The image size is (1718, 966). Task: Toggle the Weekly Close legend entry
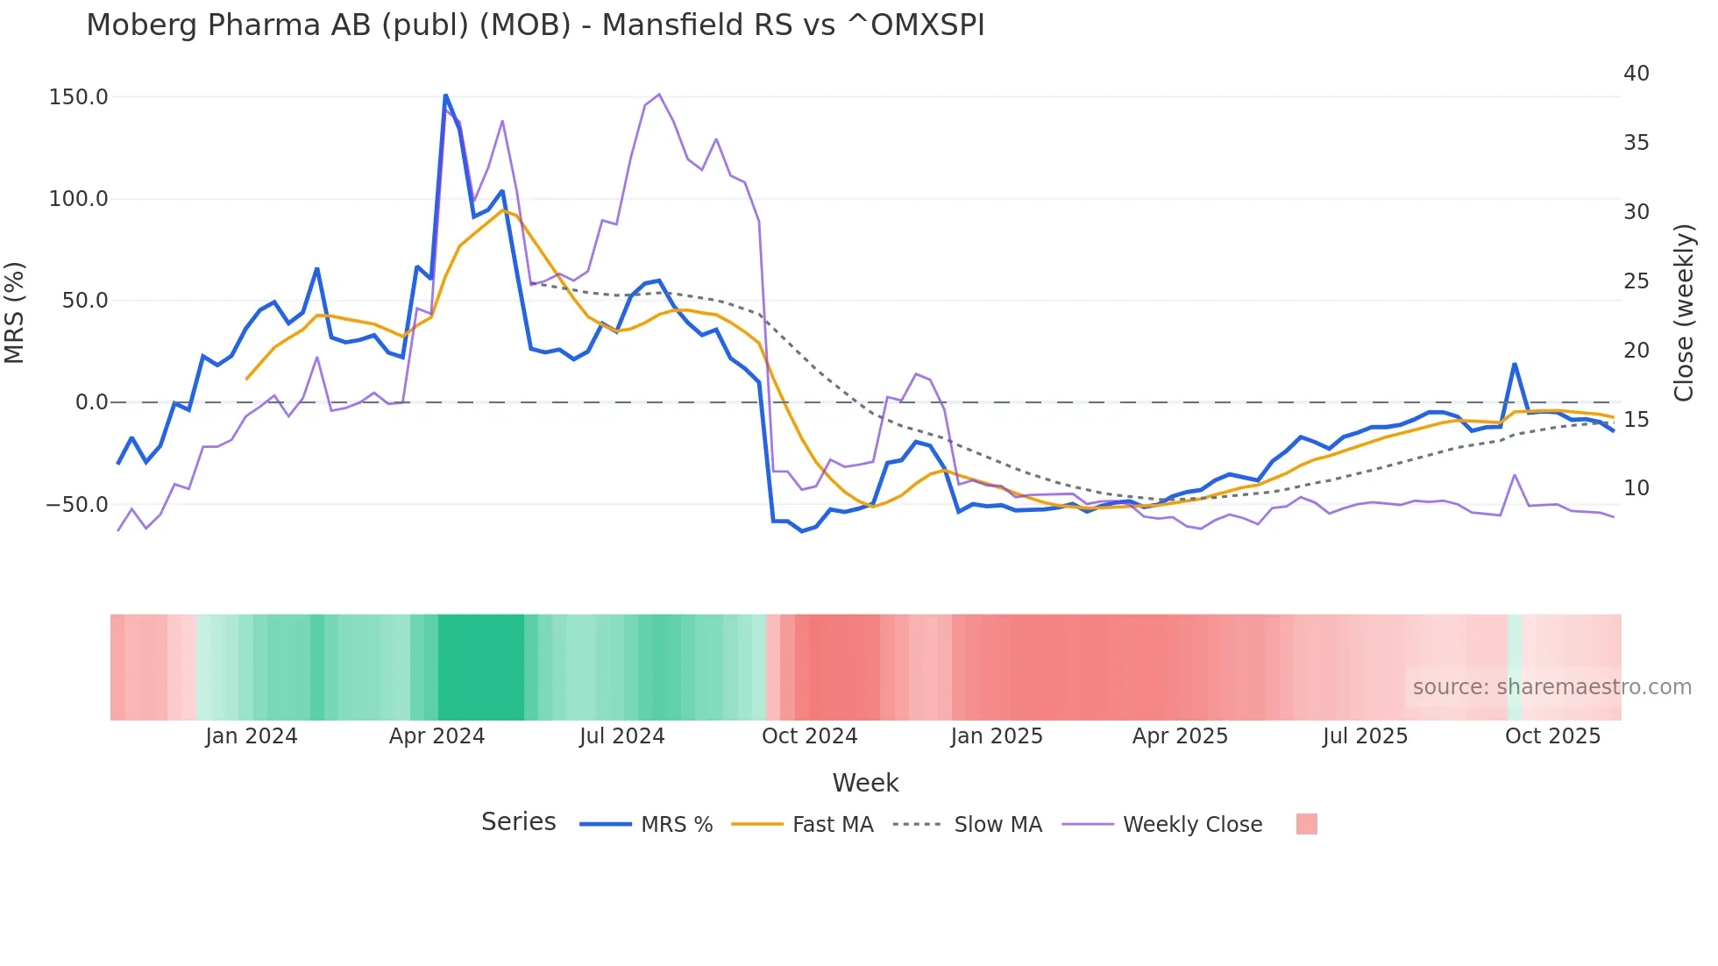click(x=1162, y=825)
